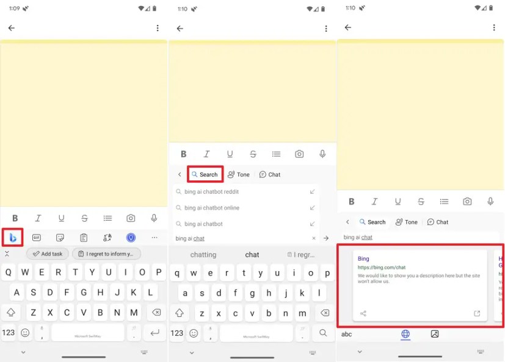Viewport: 505px width, 362px height.
Task: Go back using the left phone's back arrow
Action: (12, 28)
